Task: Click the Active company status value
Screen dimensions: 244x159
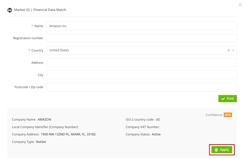Action: [x=156, y=134]
